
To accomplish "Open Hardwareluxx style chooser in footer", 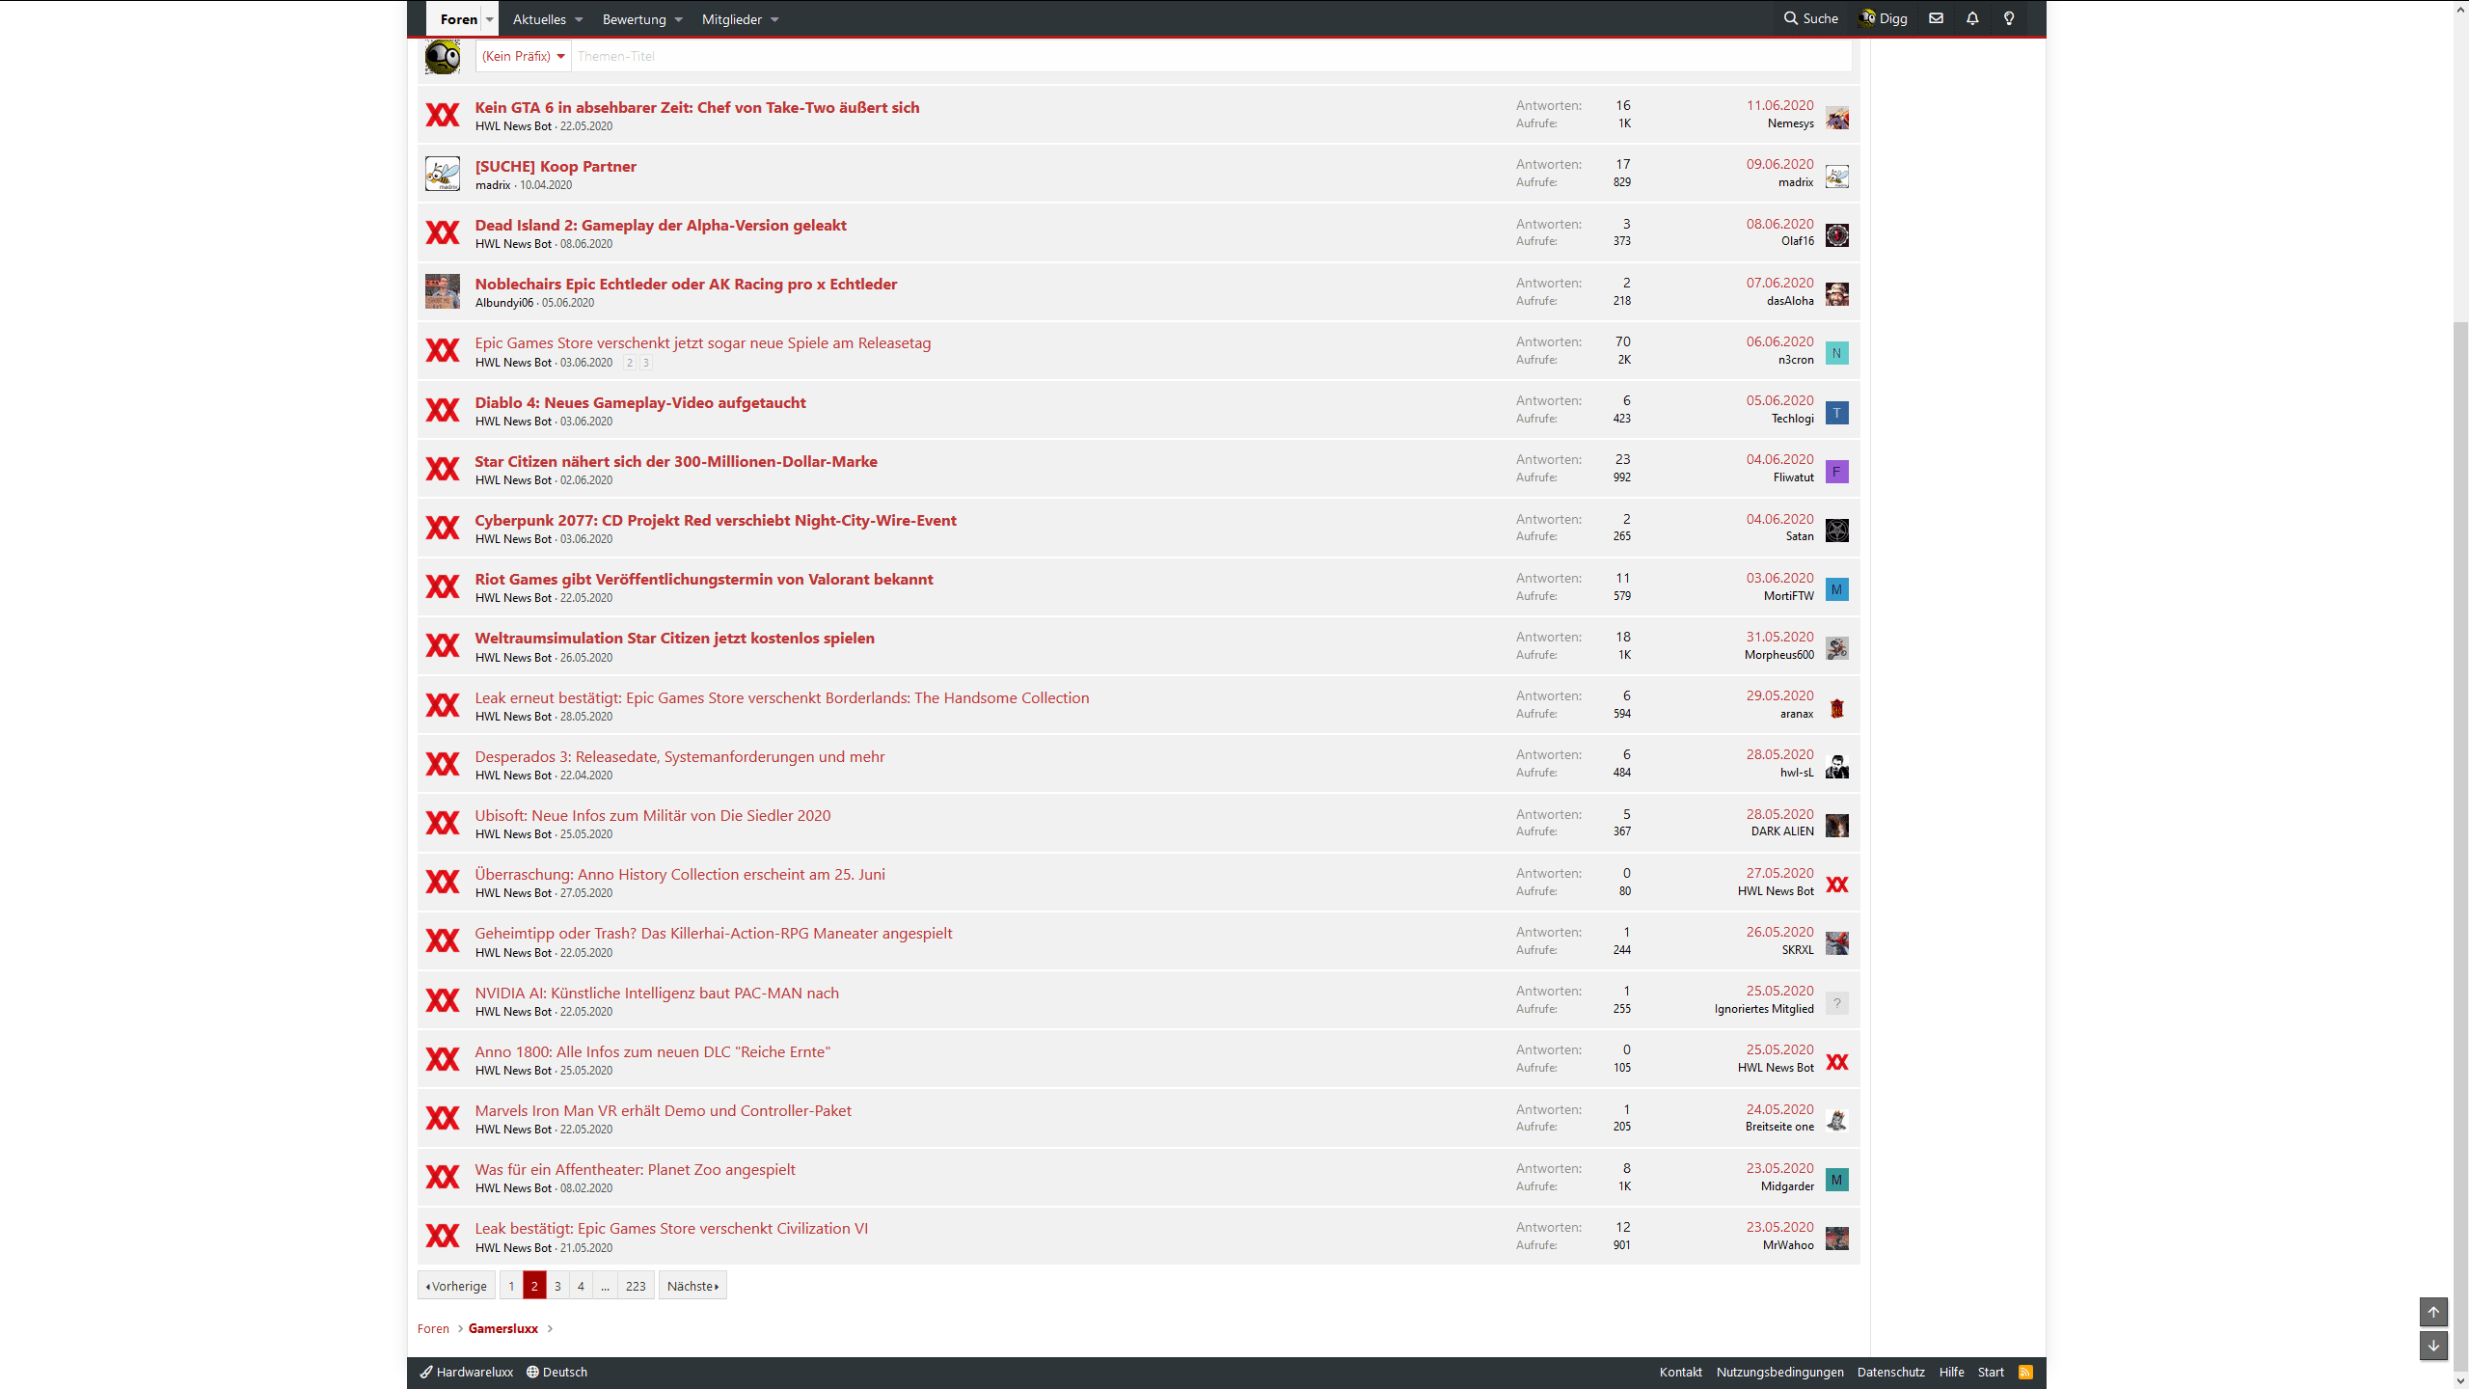I will pyautogui.click(x=467, y=1372).
